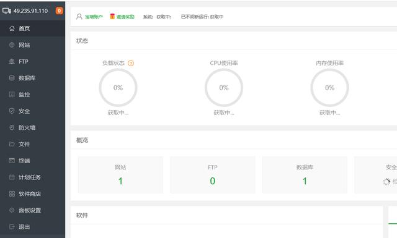Click the database icon beside 数据库
This screenshot has height=238, width=397.
click(12, 78)
